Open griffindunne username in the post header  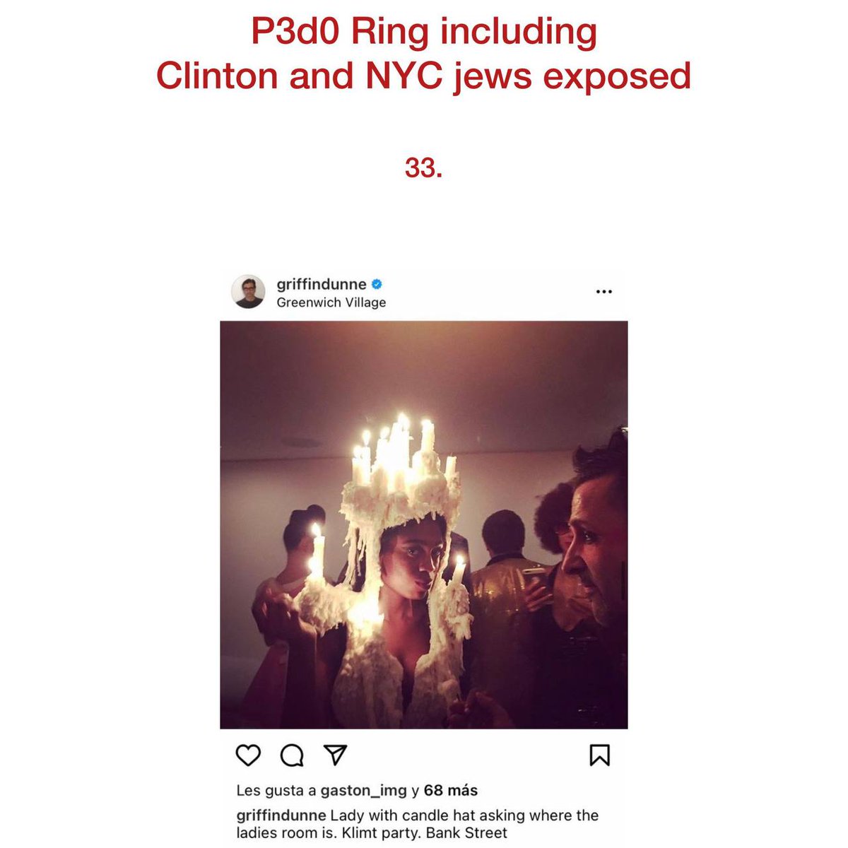point(322,285)
